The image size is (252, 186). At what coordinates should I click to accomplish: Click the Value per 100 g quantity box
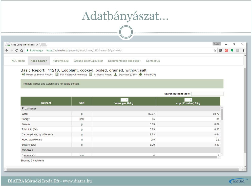(x=124, y=100)
